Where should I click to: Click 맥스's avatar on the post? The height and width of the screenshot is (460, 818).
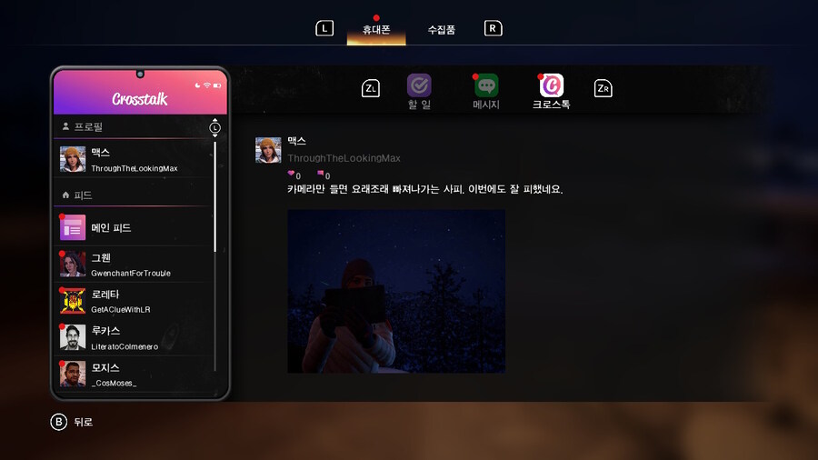click(x=268, y=150)
